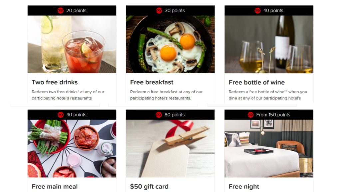Click the red icon beside From 150 points
This screenshot has width=341, height=192.
pos(250,115)
